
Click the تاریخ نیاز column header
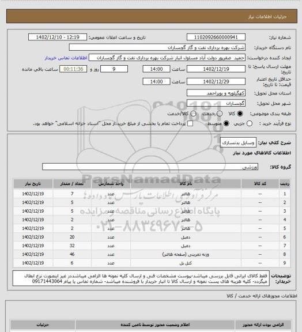(33, 184)
